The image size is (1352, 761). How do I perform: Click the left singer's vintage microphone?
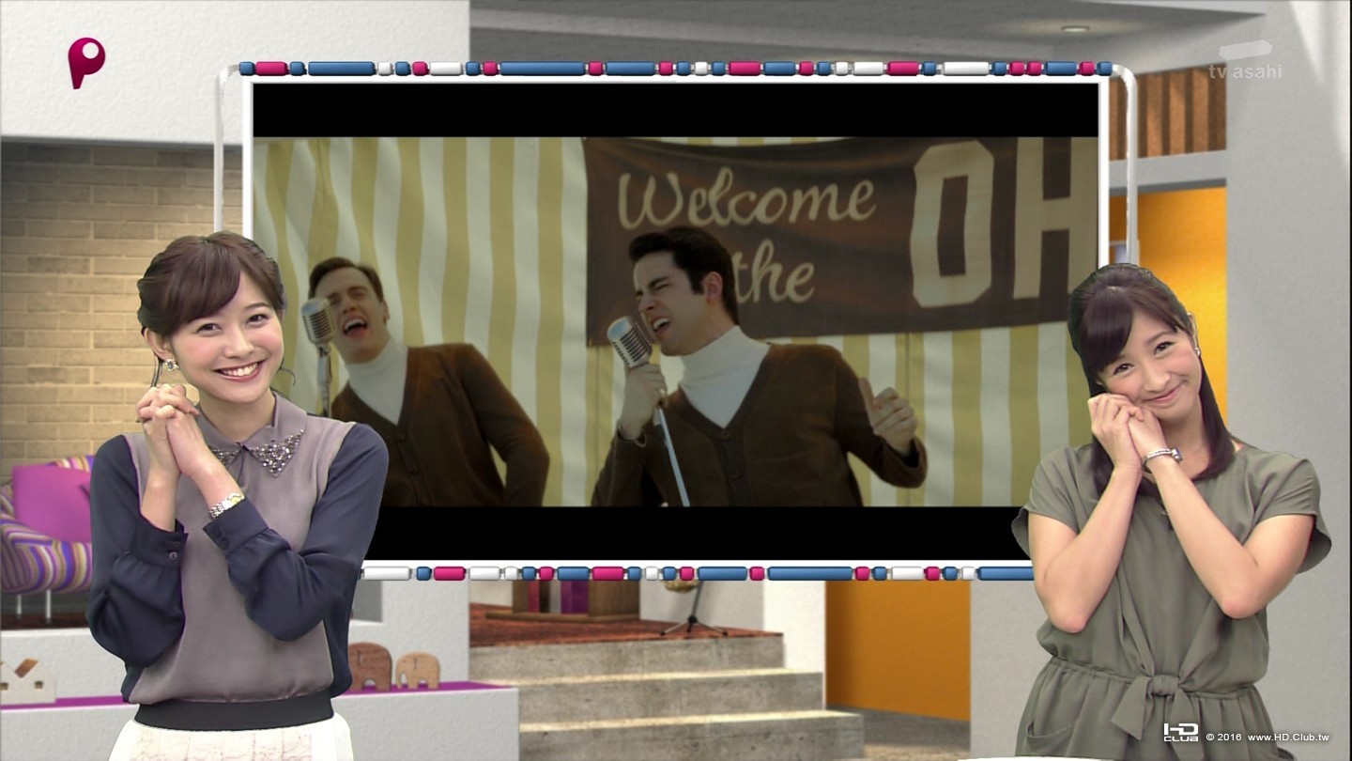[x=316, y=321]
